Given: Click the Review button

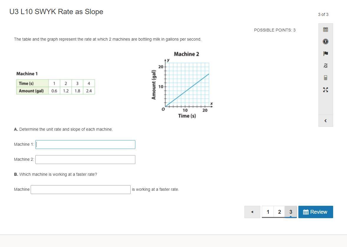Looking at the screenshot, I should click(315, 212).
